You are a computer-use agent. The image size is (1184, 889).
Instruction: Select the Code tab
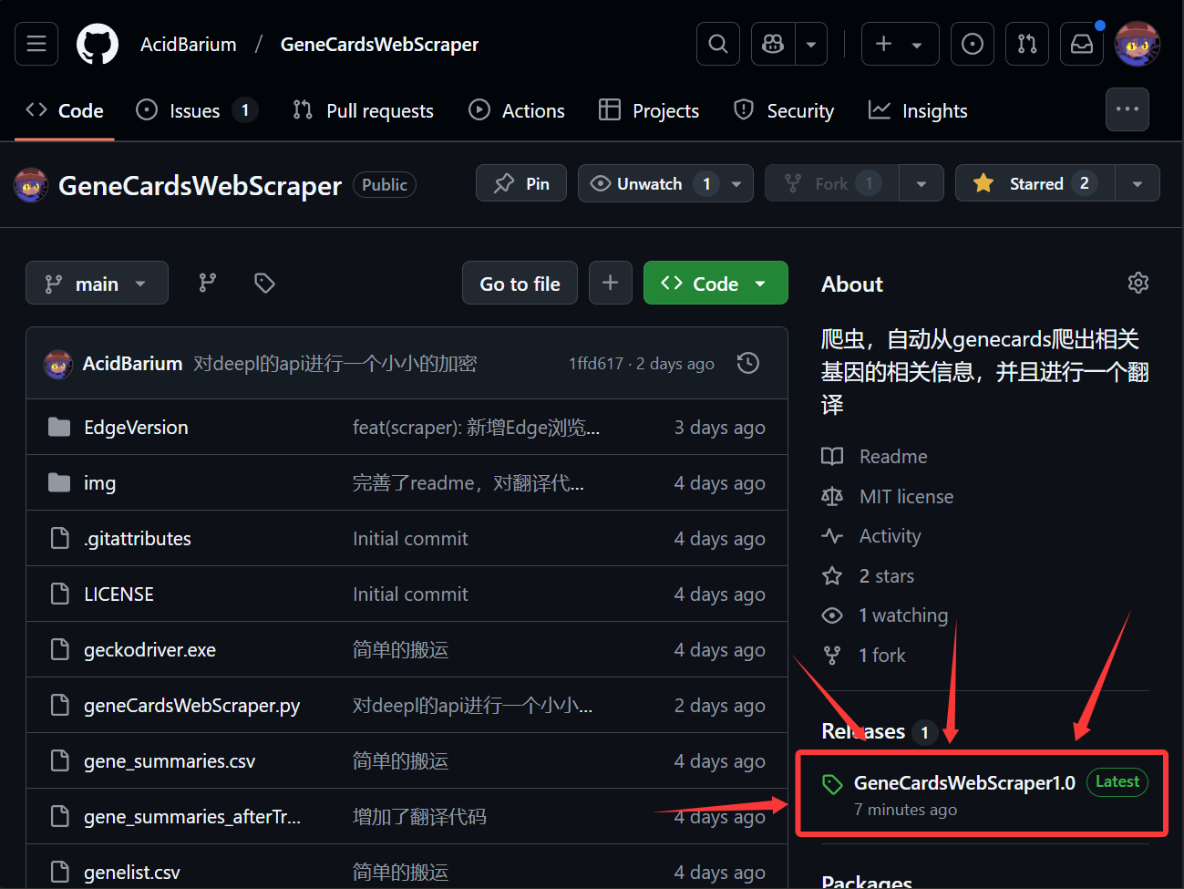coord(65,110)
